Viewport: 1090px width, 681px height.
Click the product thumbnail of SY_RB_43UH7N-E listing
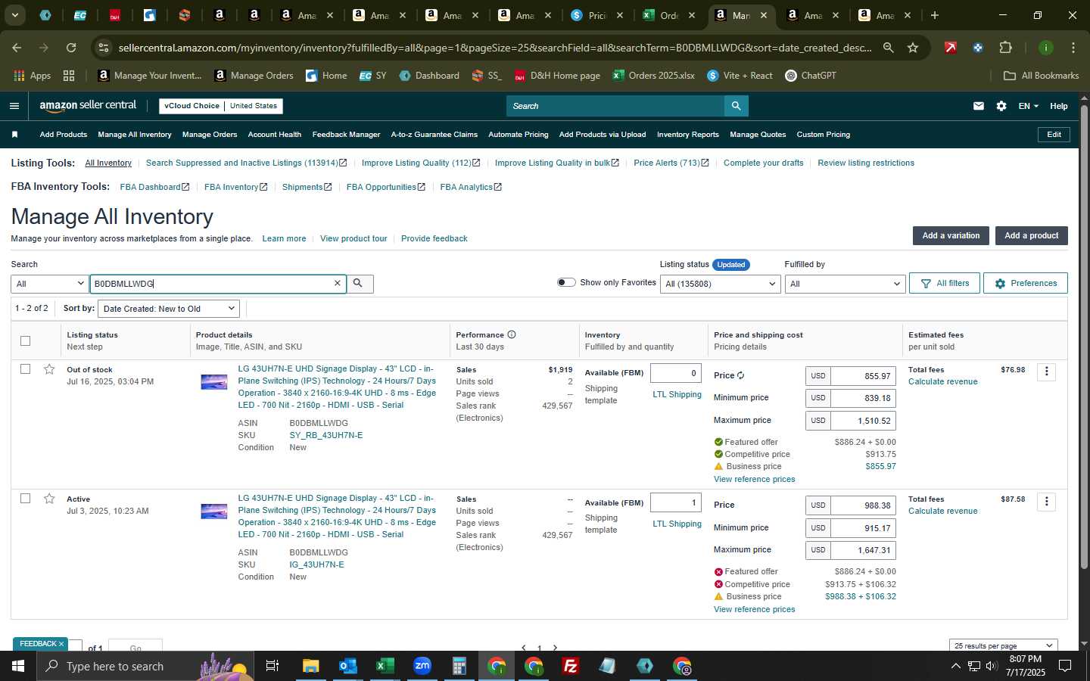pos(213,382)
